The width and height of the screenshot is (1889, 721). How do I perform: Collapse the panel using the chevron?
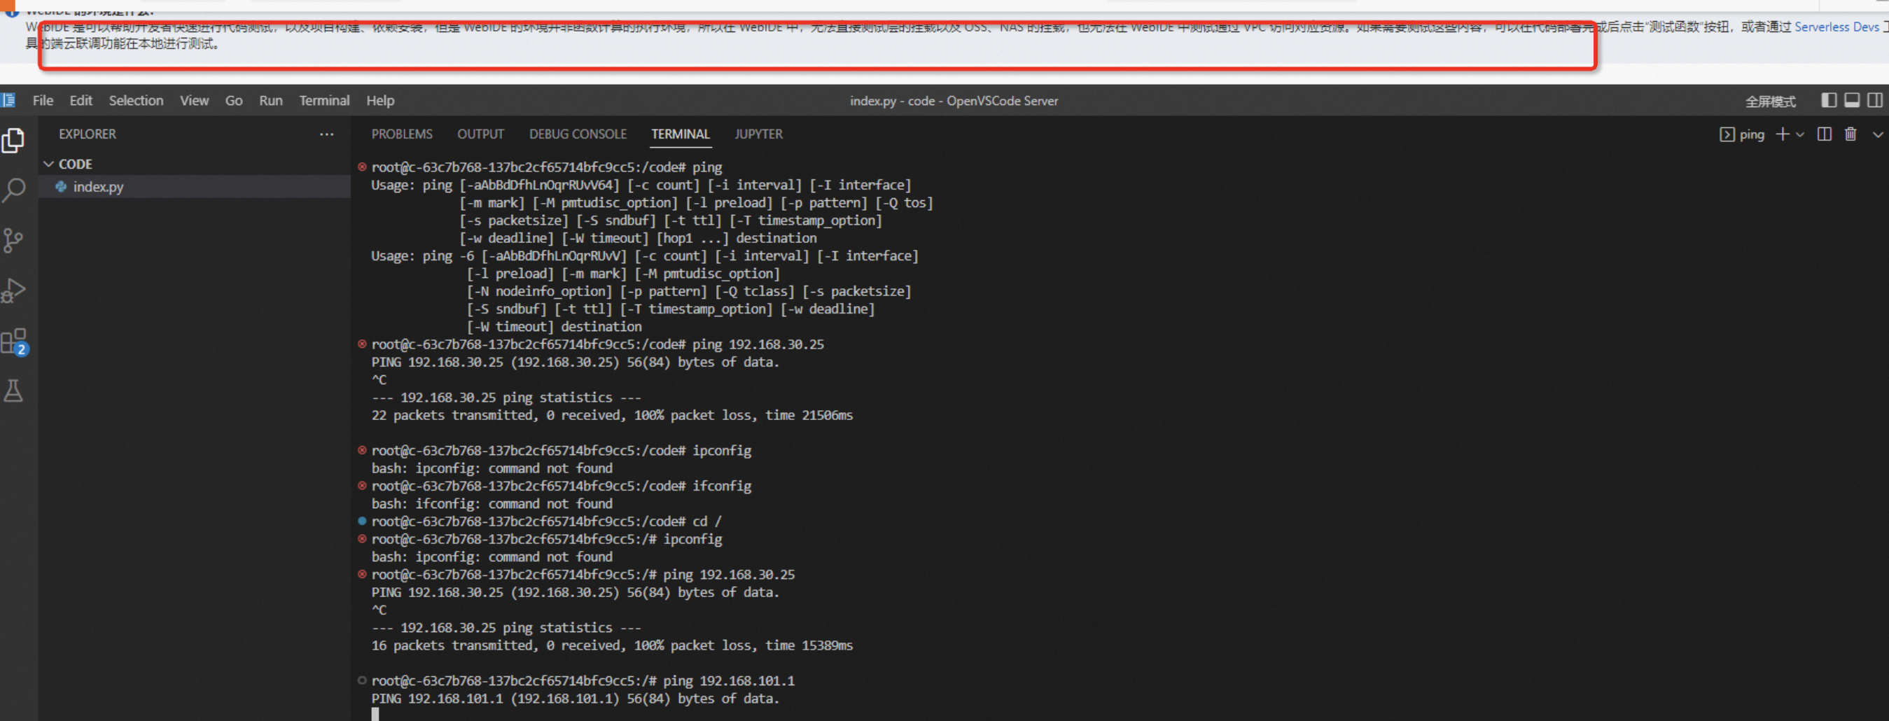(x=1878, y=135)
